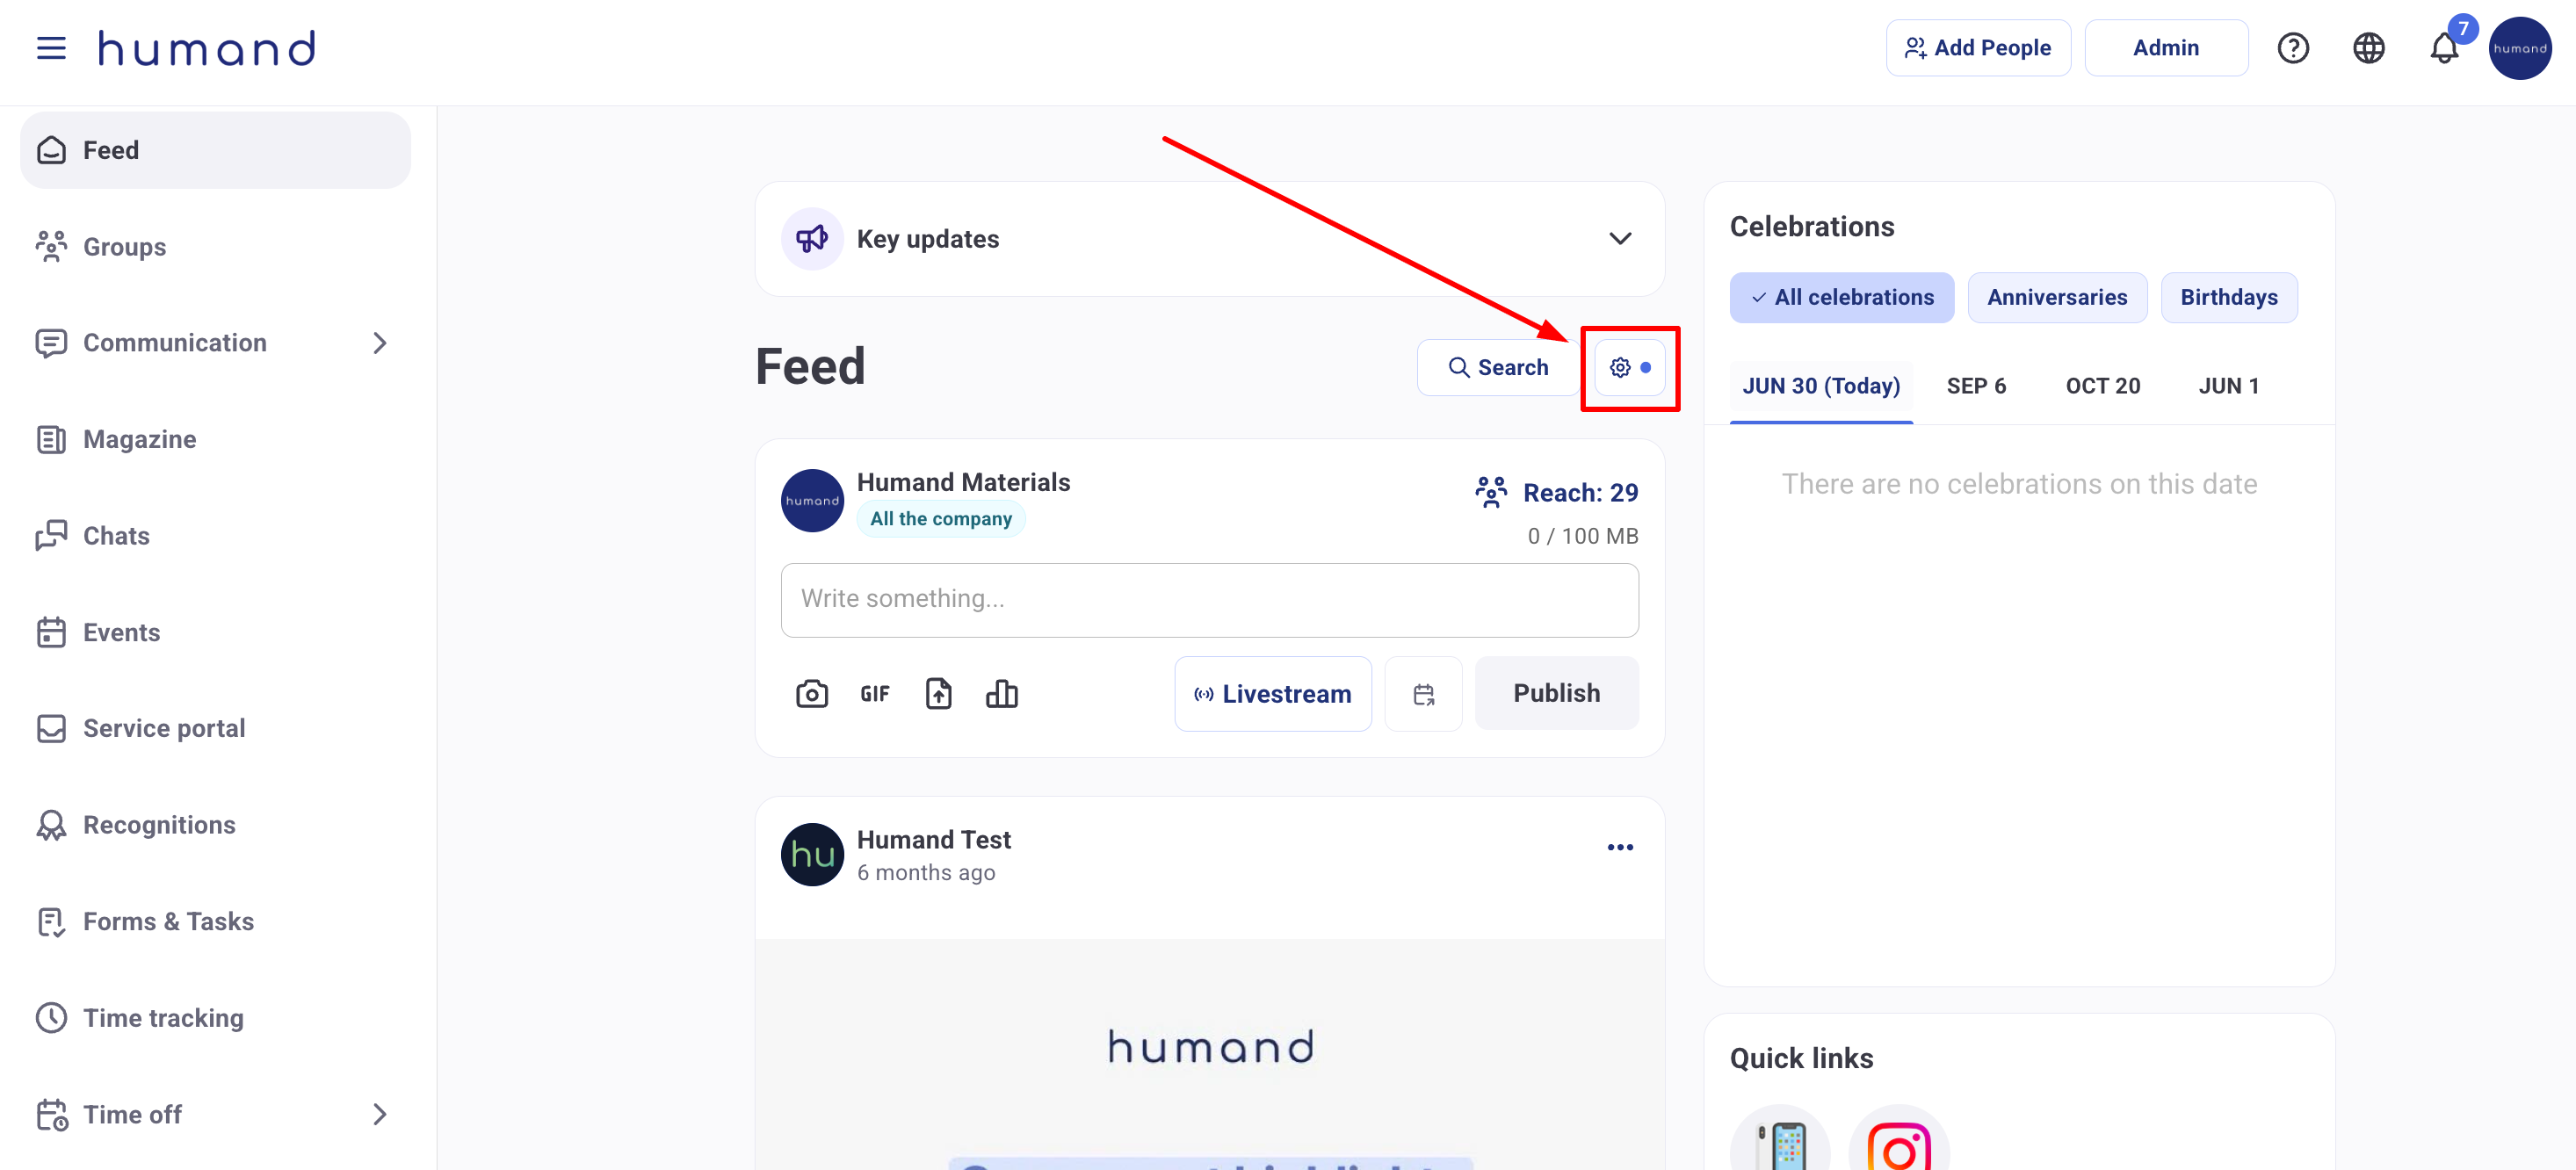Create a poll with chart icon
The width and height of the screenshot is (2576, 1170).
[1001, 694]
